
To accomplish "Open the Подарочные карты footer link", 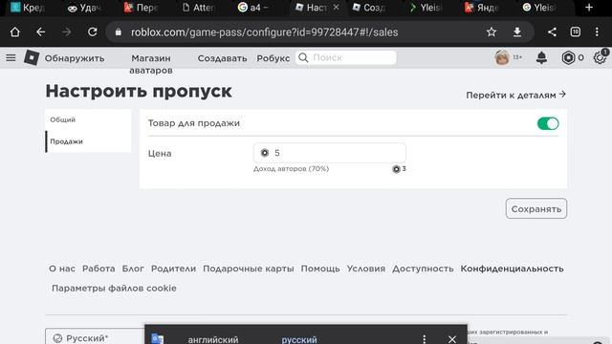I will pyautogui.click(x=249, y=269).
